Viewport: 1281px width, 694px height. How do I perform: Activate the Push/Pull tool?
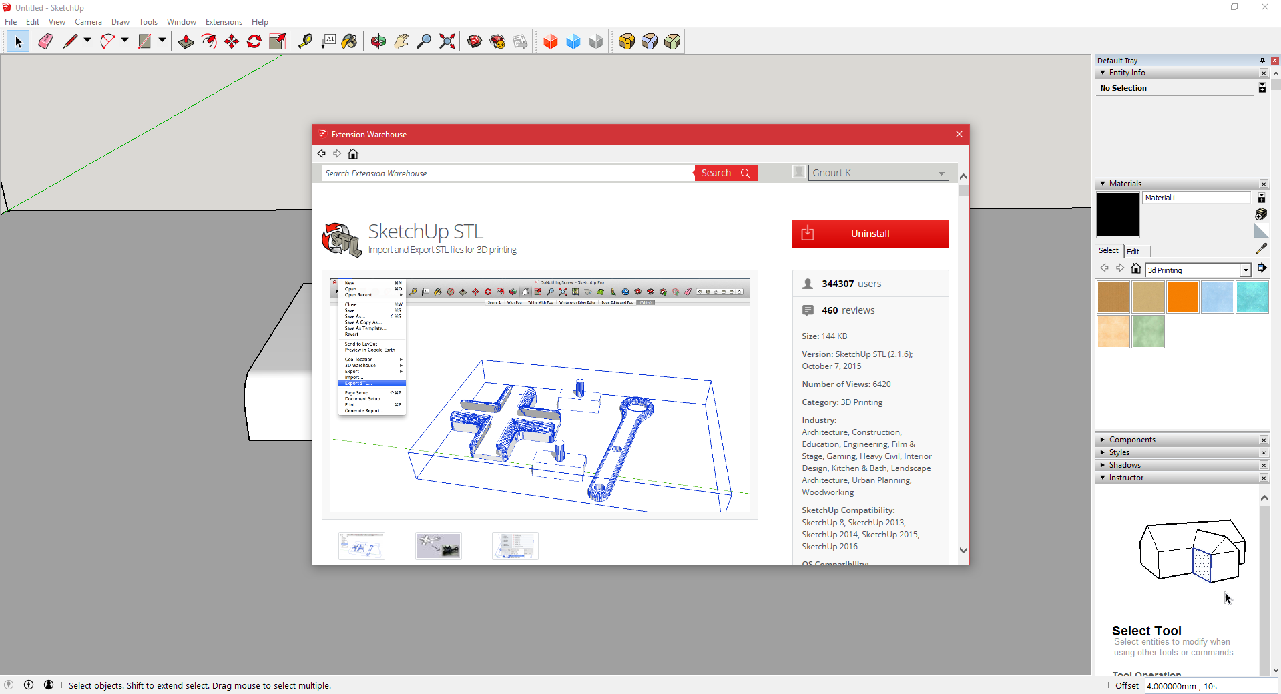pos(186,42)
